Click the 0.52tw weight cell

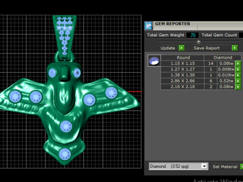point(226,81)
